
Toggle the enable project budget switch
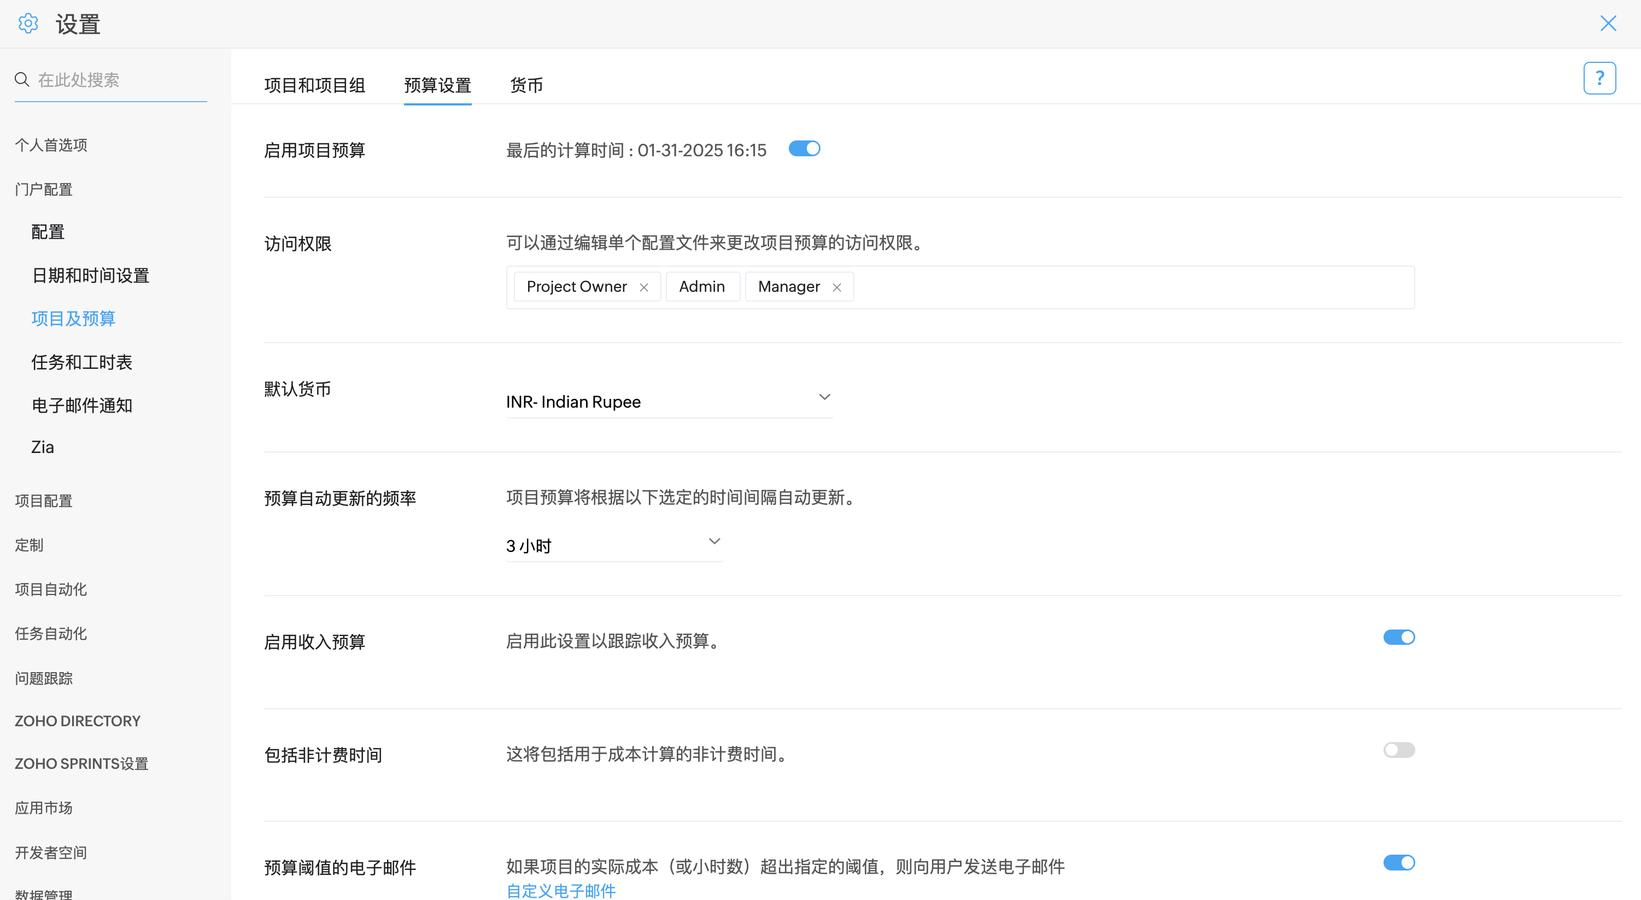click(804, 149)
